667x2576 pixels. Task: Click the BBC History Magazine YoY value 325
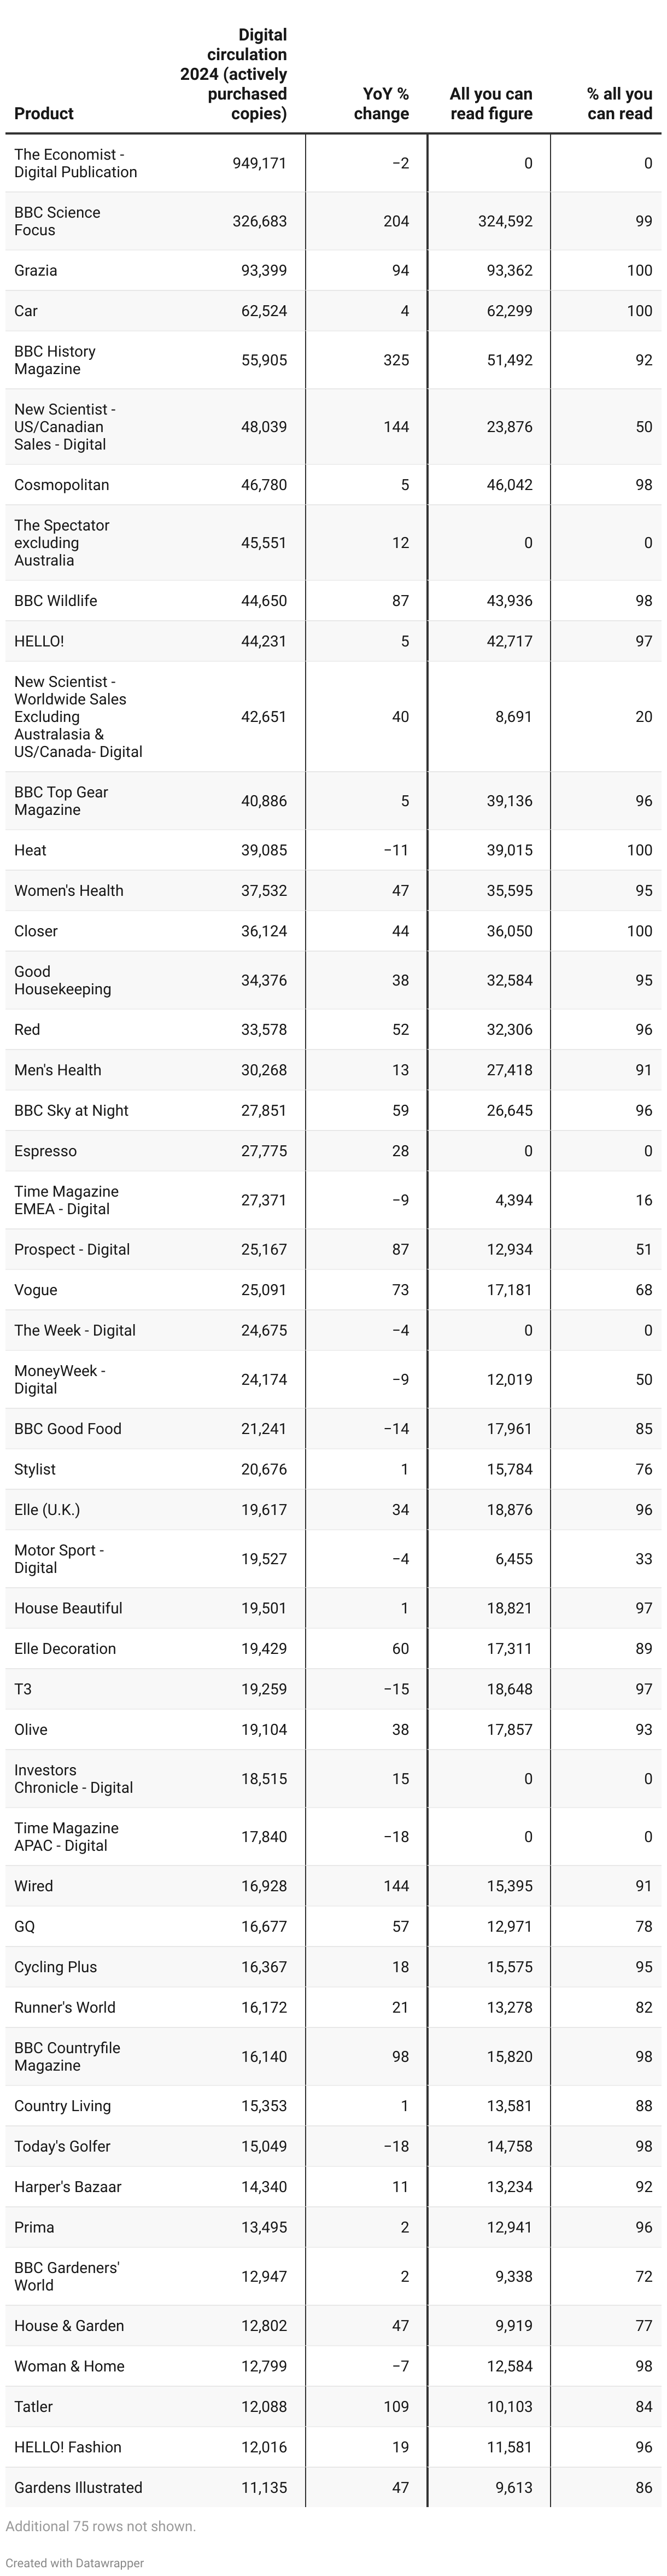pos(396,360)
